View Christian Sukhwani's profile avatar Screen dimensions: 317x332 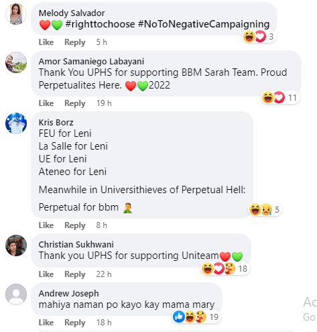pos(16,245)
